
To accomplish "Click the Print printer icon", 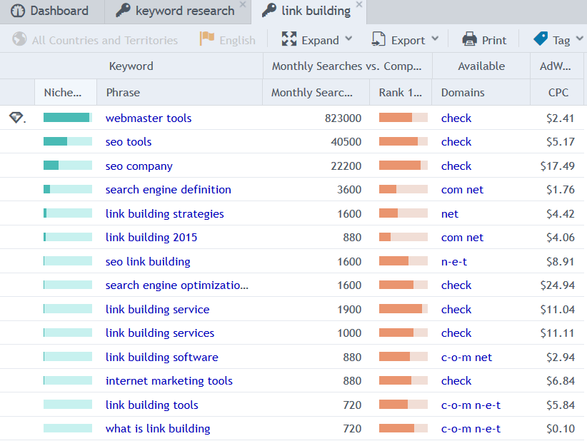I will click(x=469, y=39).
